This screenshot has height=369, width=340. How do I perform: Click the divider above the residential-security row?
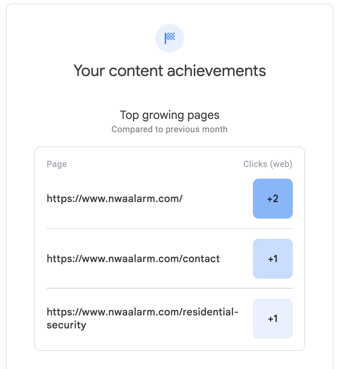[170, 288]
